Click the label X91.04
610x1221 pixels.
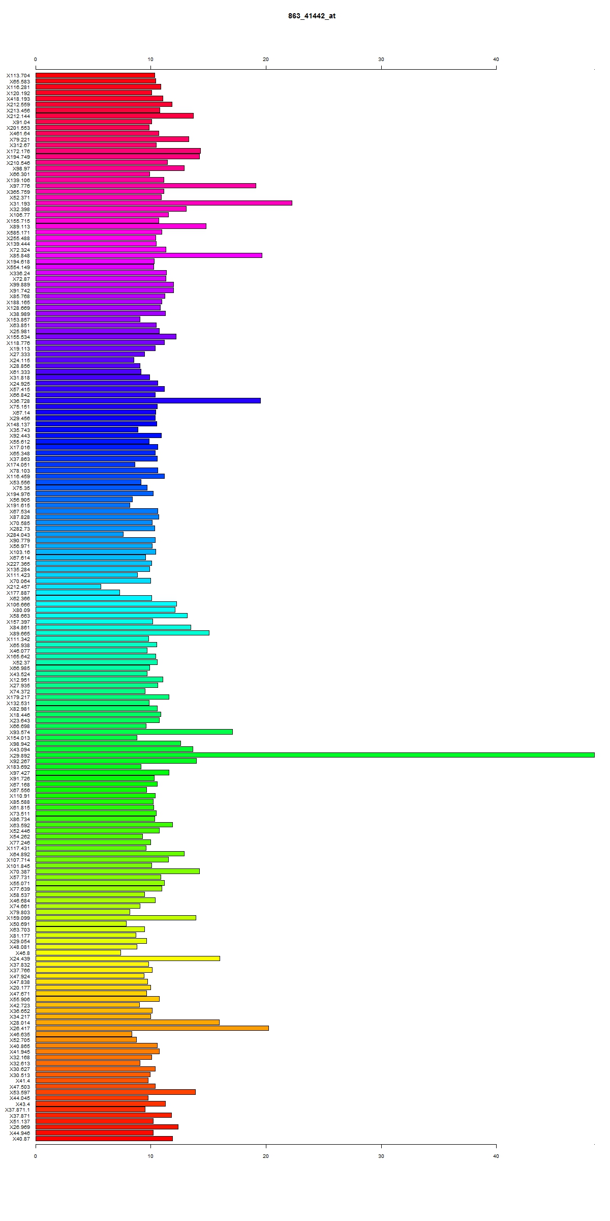21,122
